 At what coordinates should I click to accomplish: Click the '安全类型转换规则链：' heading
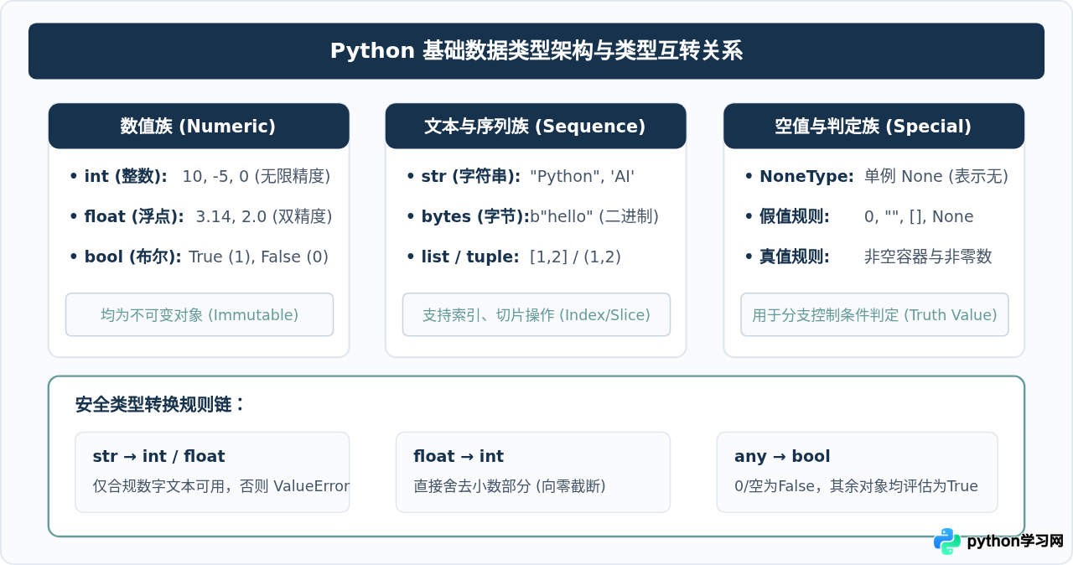(x=160, y=404)
